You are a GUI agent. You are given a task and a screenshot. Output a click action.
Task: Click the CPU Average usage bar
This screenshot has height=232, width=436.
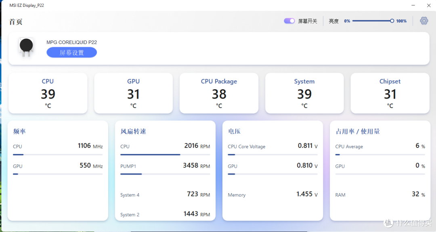point(380,154)
